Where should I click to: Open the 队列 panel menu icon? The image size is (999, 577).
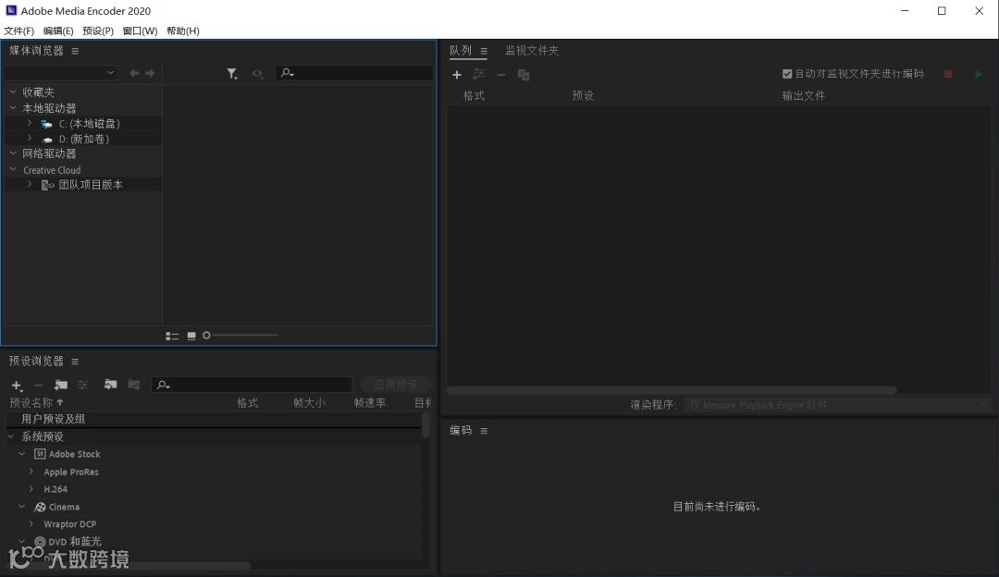[x=484, y=51]
